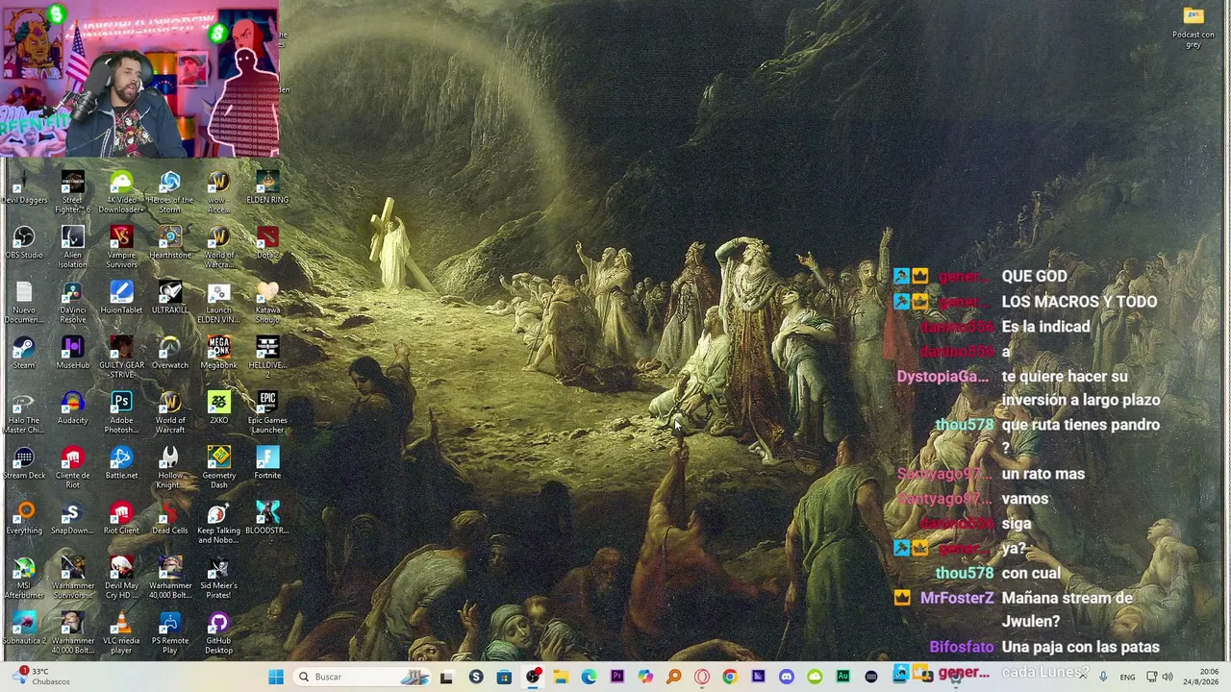This screenshot has height=692, width=1231.
Task: Select the Launch ELDEN RING shortcut
Action: pyautogui.click(x=218, y=302)
